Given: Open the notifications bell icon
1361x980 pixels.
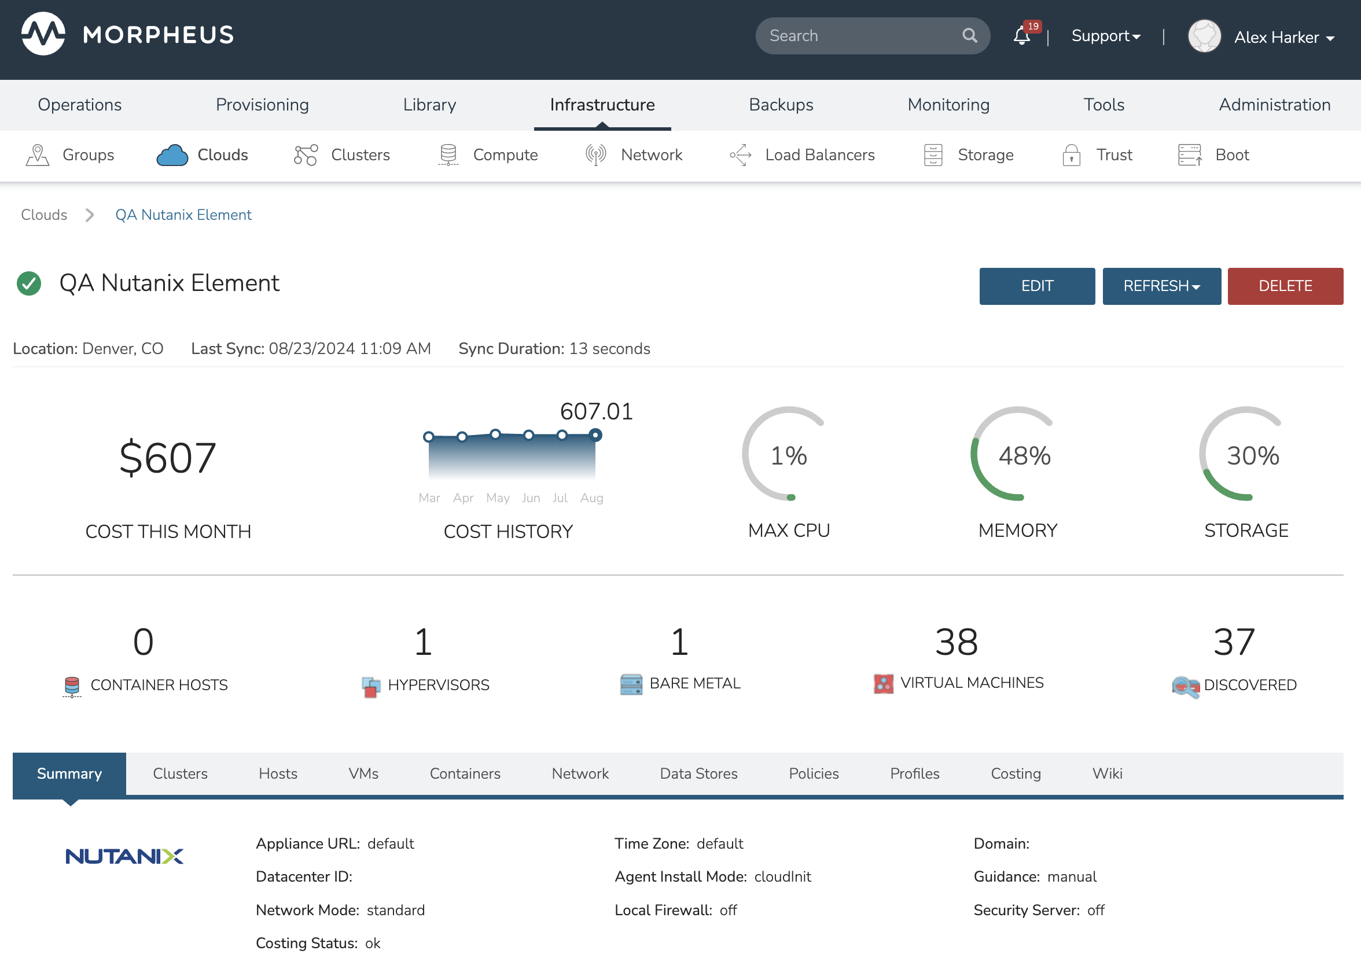Looking at the screenshot, I should tap(1021, 36).
